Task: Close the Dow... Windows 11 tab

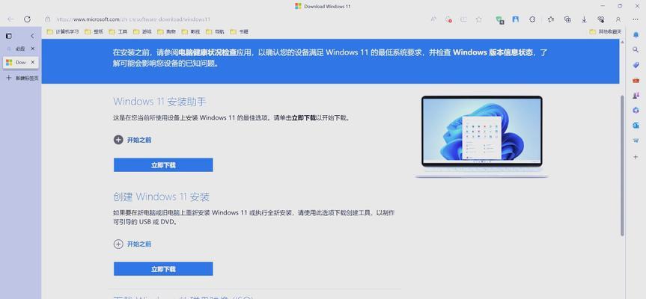Action: (33, 63)
